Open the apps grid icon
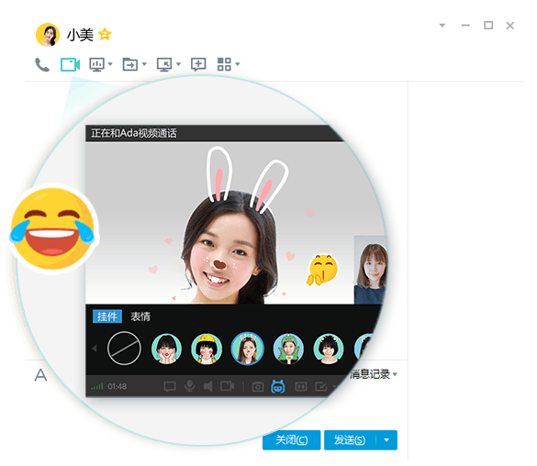This screenshot has width=537, height=466. point(224,64)
